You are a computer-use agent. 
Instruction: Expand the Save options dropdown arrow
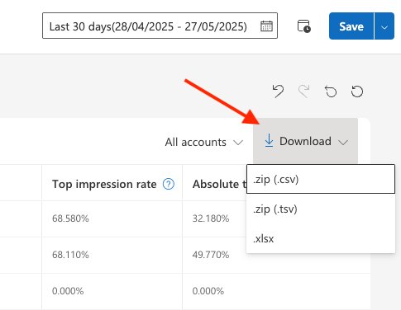pyautogui.click(x=384, y=26)
